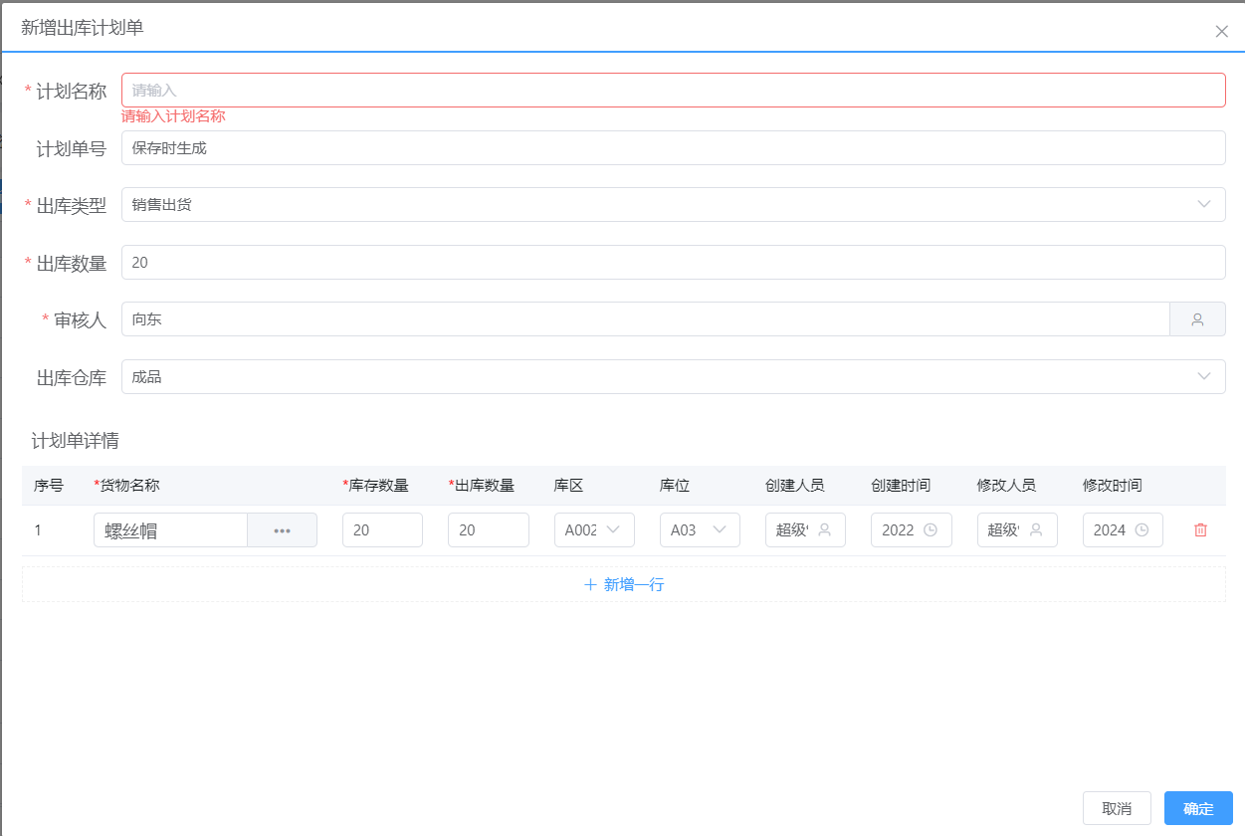Add a row via 新增一行

tap(624, 584)
